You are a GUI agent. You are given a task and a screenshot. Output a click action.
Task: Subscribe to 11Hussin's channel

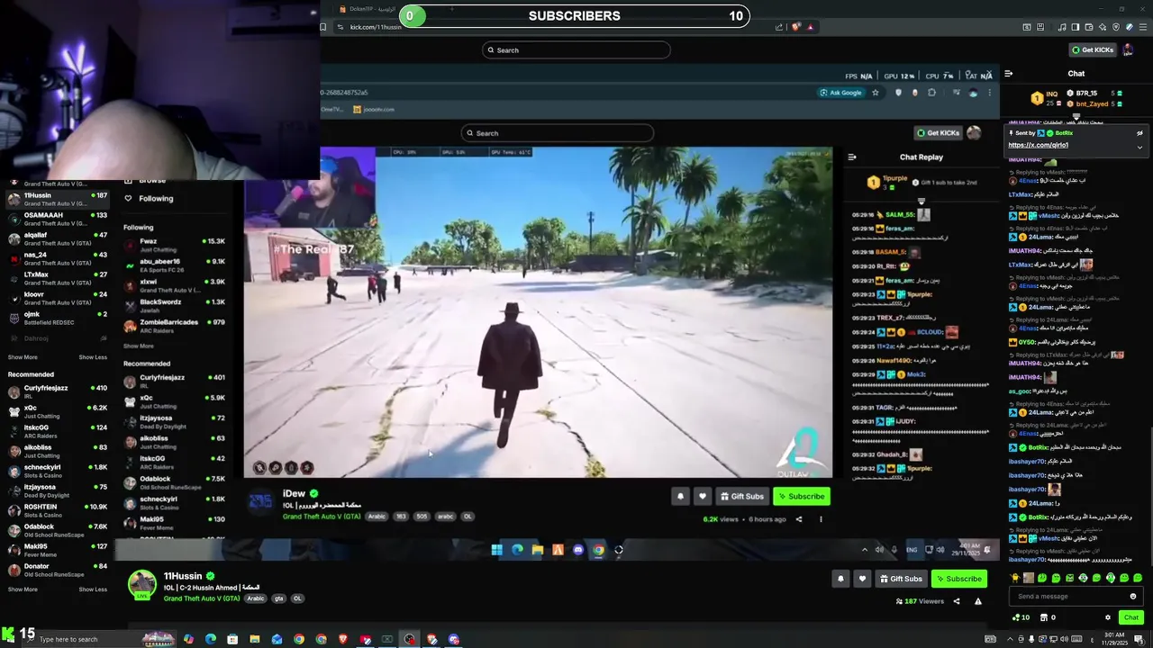pyautogui.click(x=959, y=579)
